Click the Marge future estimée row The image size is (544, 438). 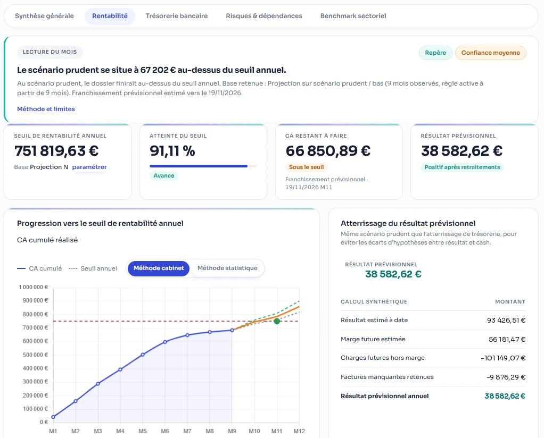point(433,339)
